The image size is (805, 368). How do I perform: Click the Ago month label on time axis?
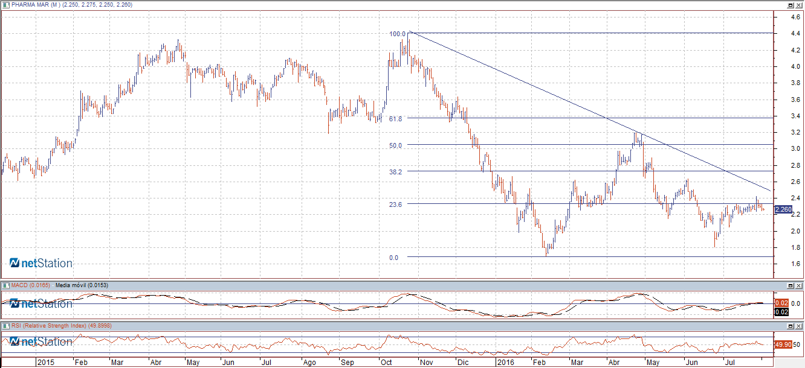pos(308,363)
